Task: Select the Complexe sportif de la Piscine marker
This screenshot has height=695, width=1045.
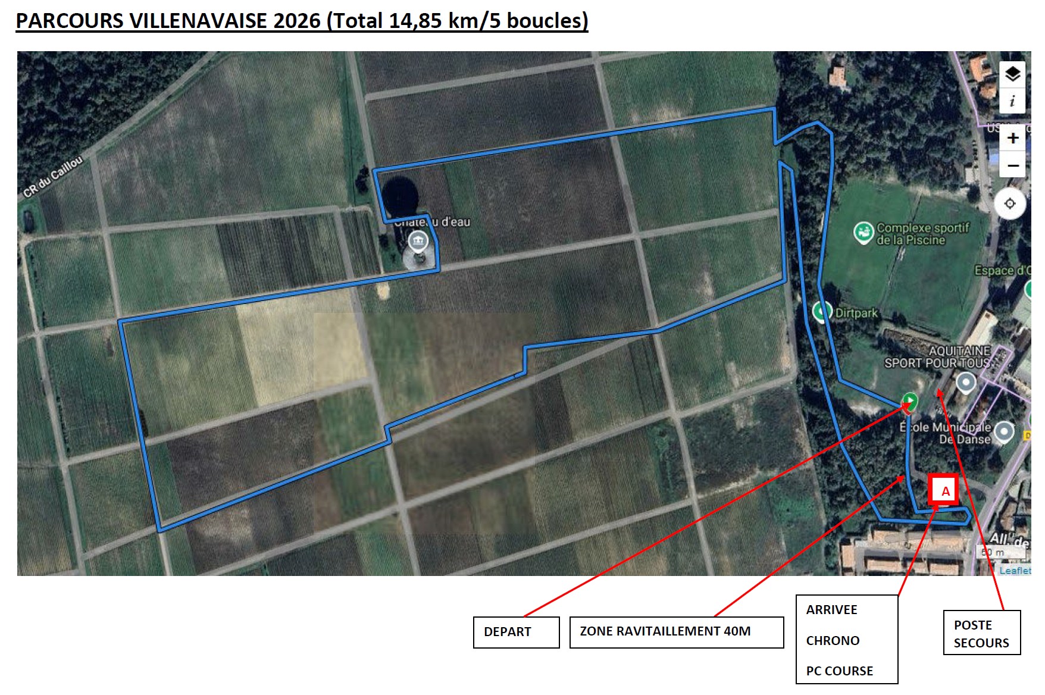Action: (863, 232)
